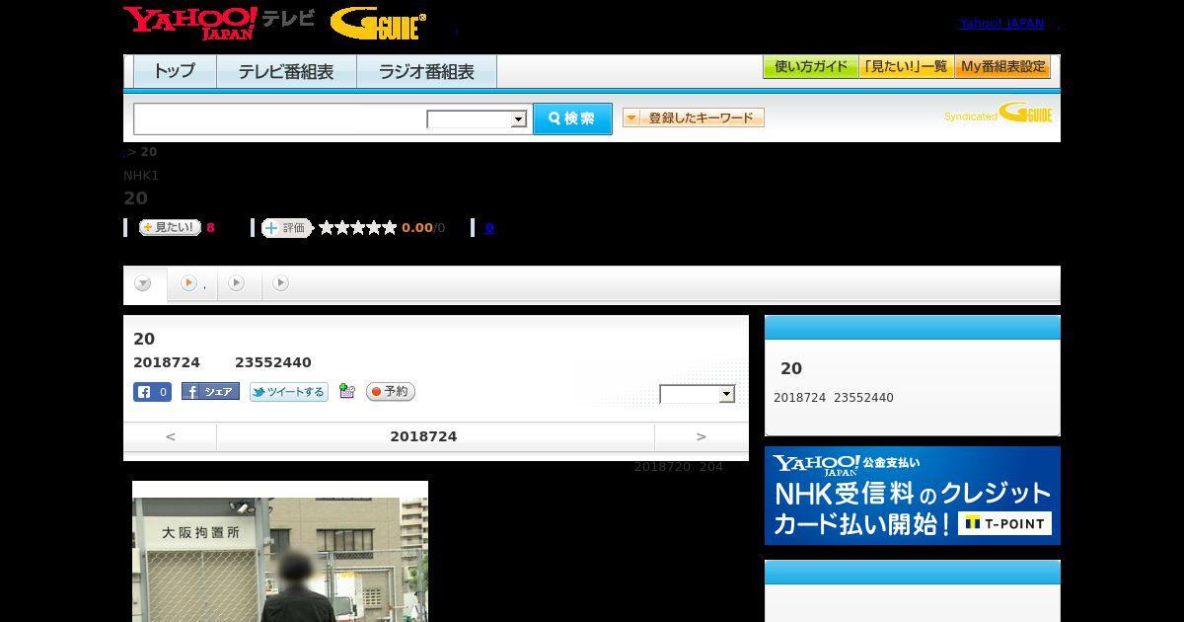Follow the Yahoo! JAPAN link at top right
The image size is (1184, 622).
click(x=1001, y=24)
